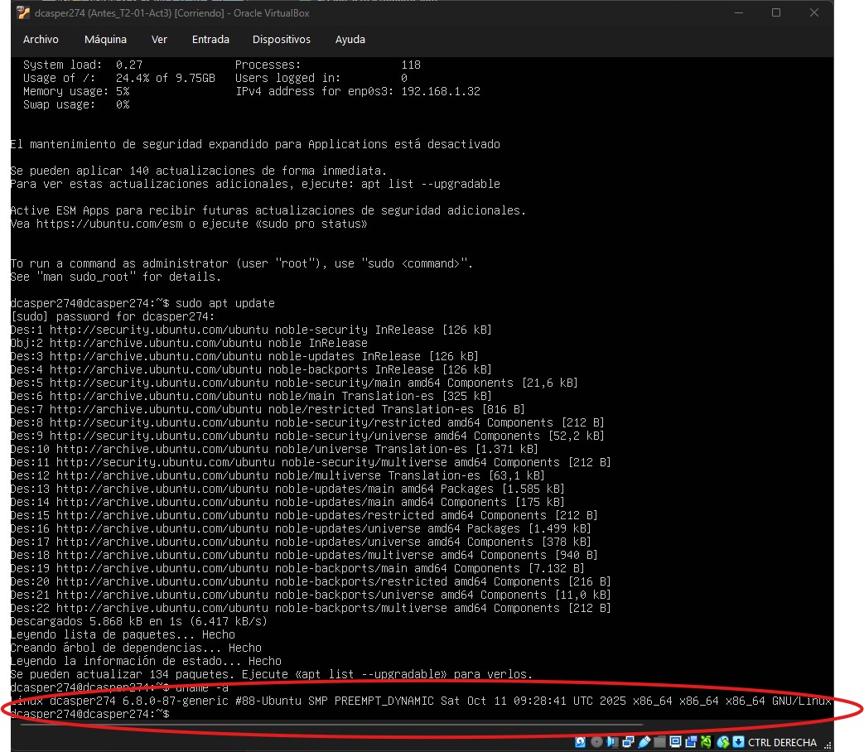864x752 pixels.
Task: Toggle the mouse integration status icon
Action: (723, 742)
